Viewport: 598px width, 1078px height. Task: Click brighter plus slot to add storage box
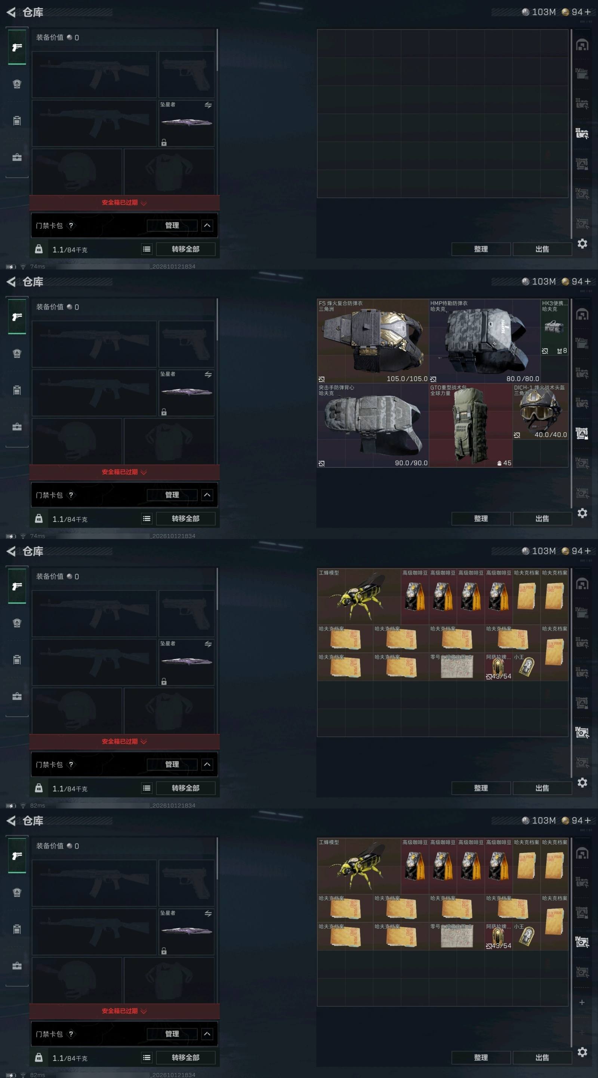[582, 1002]
